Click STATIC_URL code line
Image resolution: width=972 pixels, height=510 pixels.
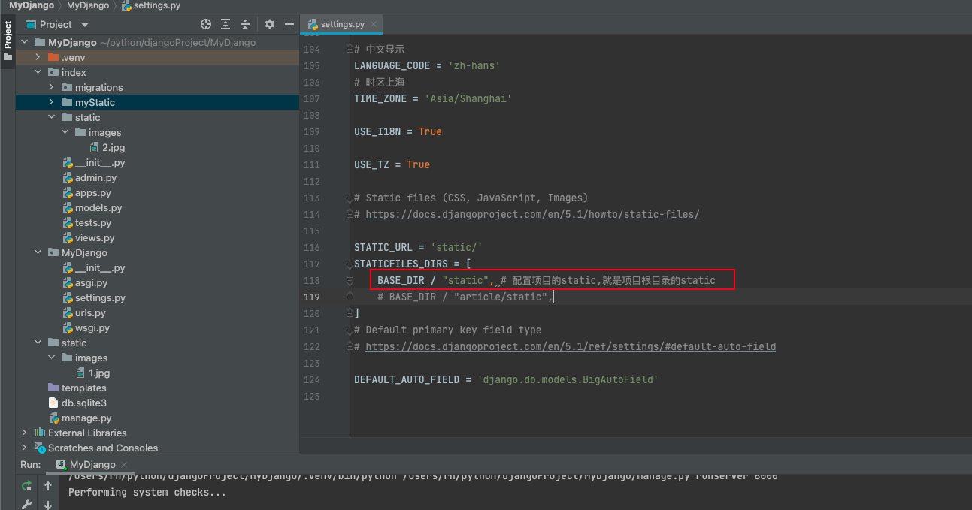pos(418,247)
